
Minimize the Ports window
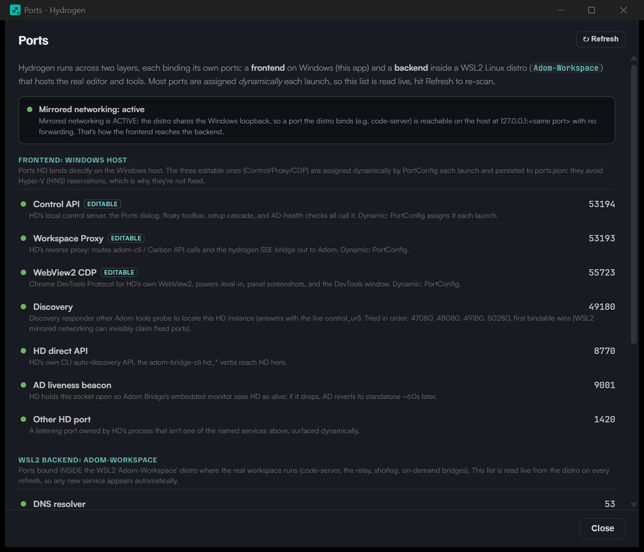click(x=560, y=10)
